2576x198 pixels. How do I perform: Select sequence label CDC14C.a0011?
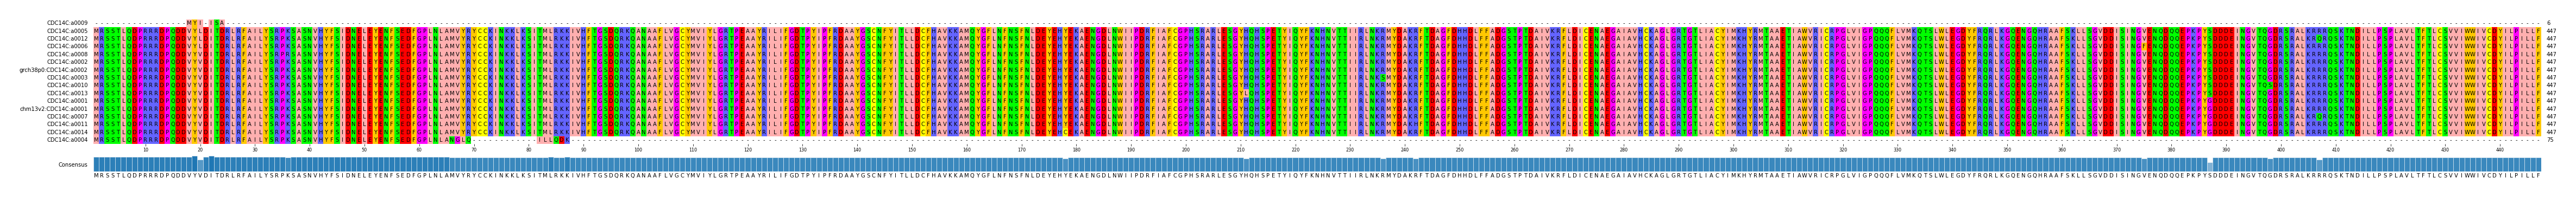click(67, 124)
